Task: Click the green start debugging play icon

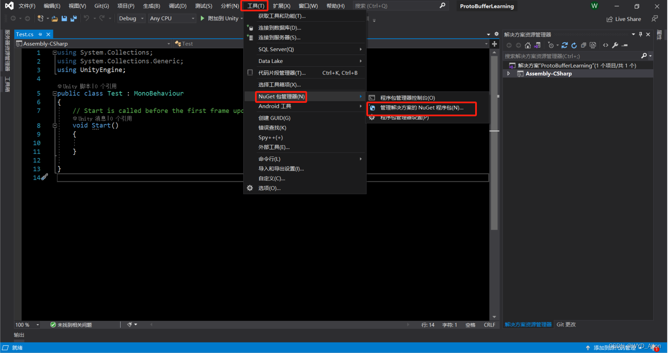Action: tap(203, 18)
